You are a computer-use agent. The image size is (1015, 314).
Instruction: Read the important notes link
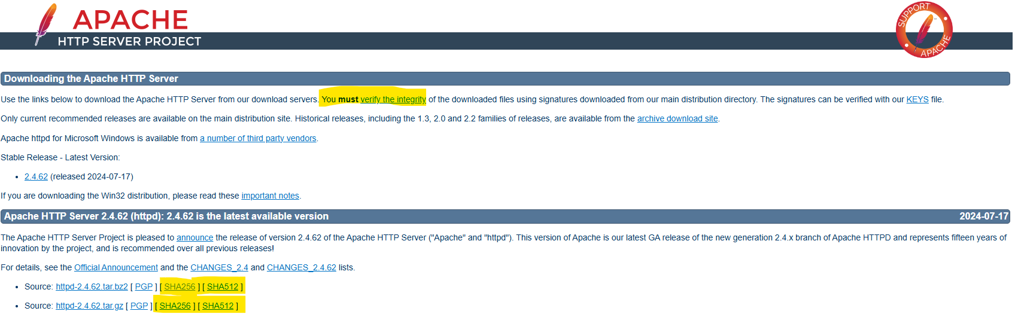(x=270, y=196)
